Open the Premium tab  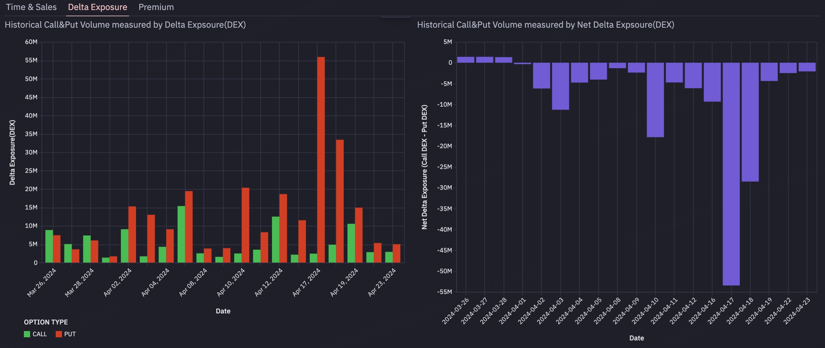156,7
